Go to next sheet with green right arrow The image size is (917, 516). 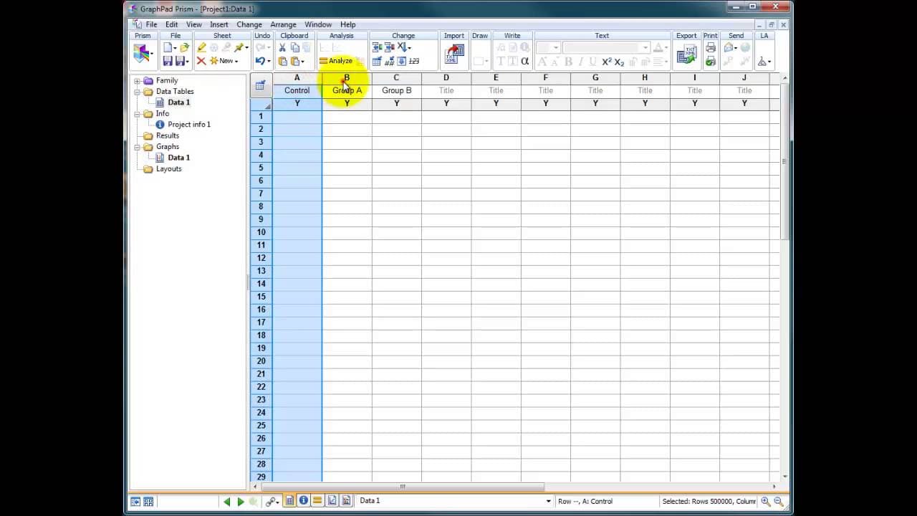click(241, 502)
